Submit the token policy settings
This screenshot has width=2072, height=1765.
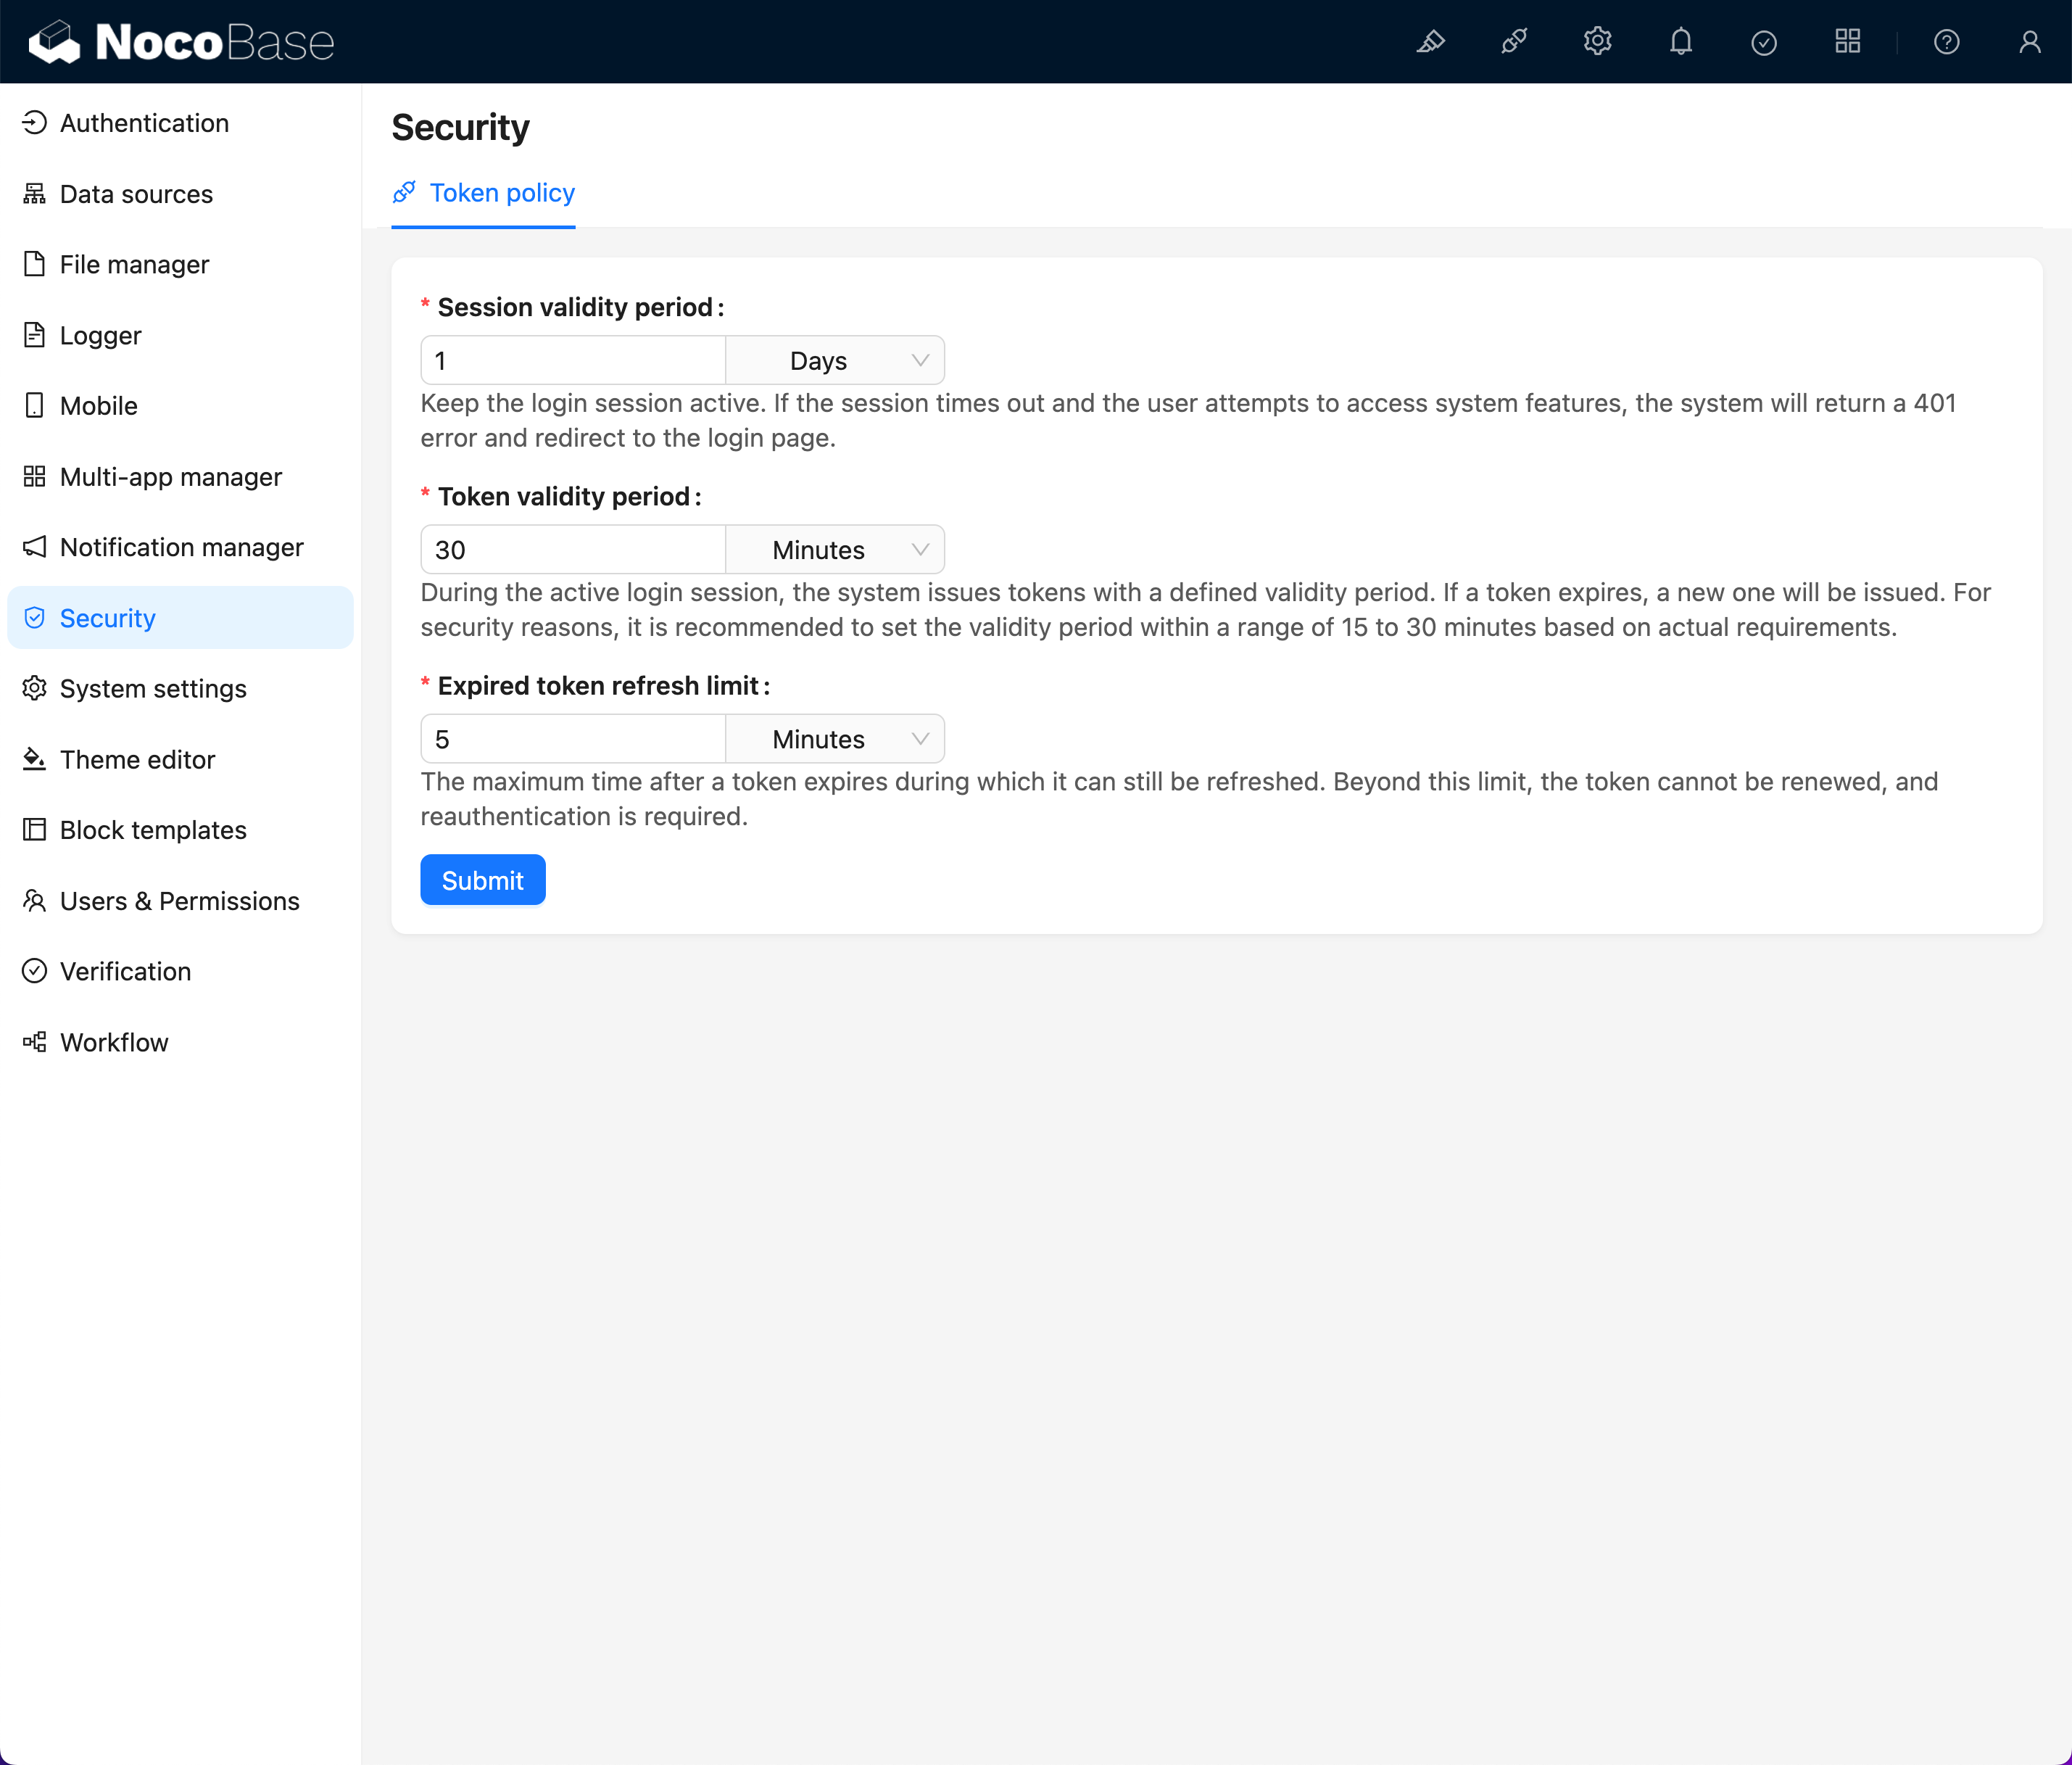(483, 879)
